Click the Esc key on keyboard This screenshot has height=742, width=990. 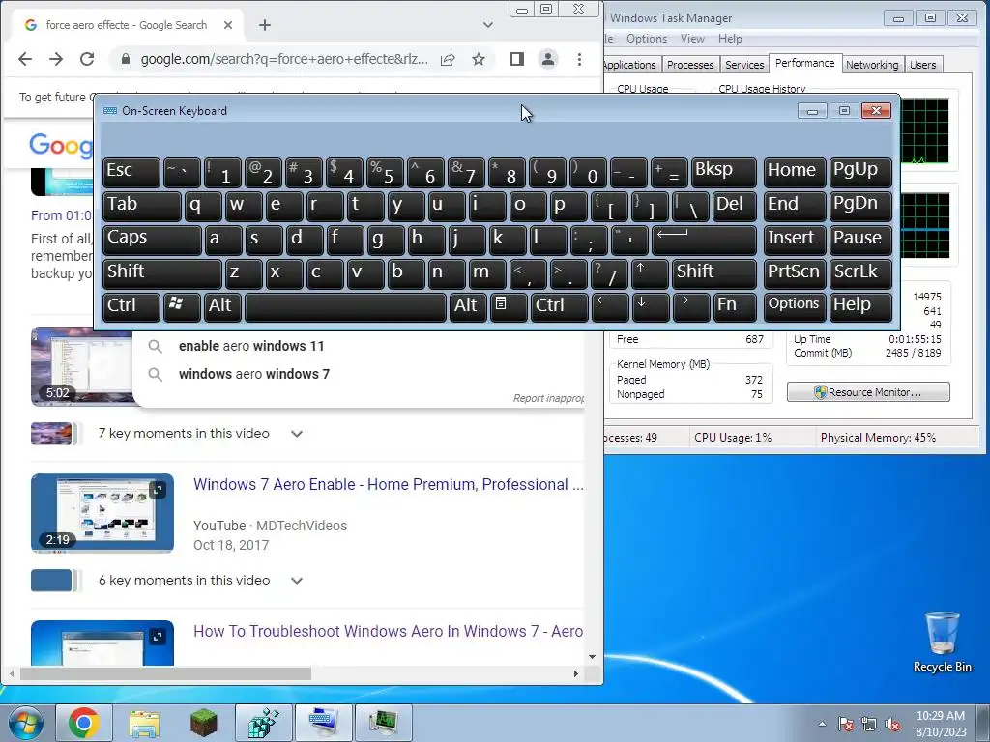[131, 172]
